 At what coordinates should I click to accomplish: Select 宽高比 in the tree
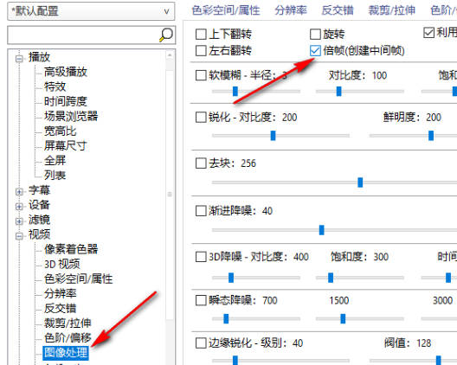pyautogui.click(x=60, y=131)
